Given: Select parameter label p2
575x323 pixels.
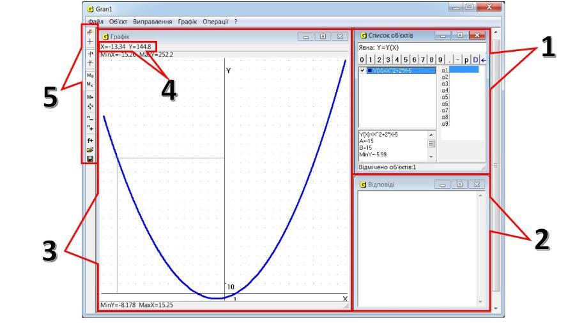Looking at the screenshot, I should (x=445, y=77).
